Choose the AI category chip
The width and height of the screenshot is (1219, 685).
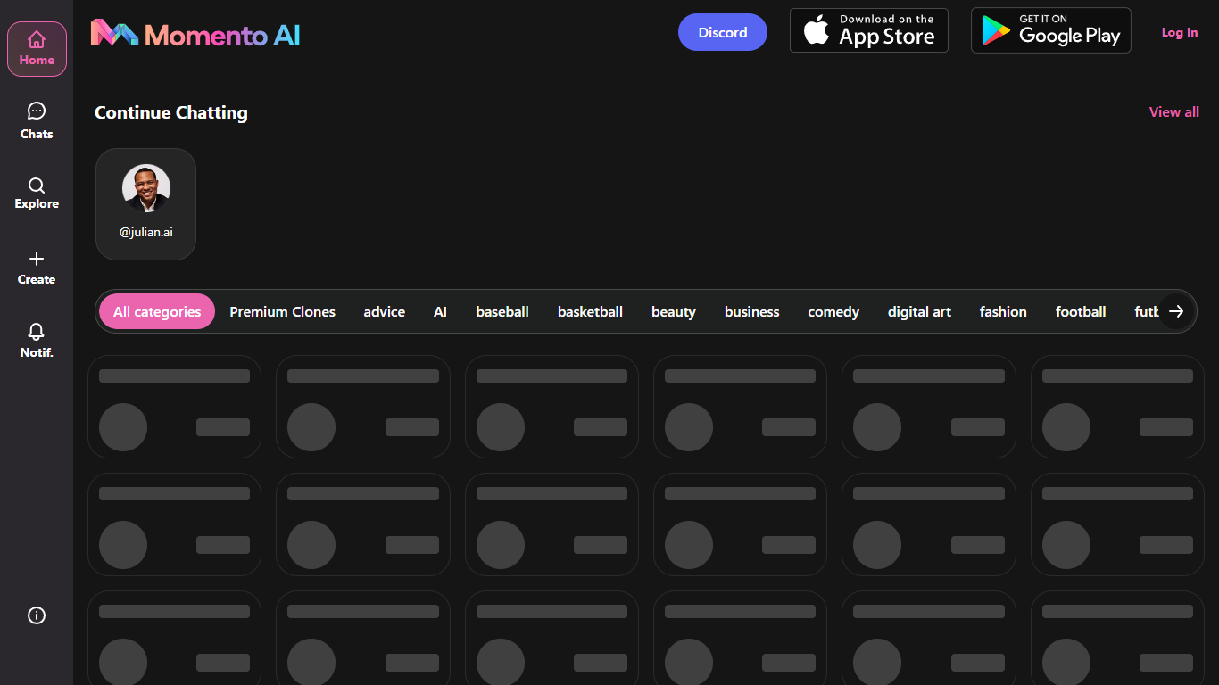point(440,311)
